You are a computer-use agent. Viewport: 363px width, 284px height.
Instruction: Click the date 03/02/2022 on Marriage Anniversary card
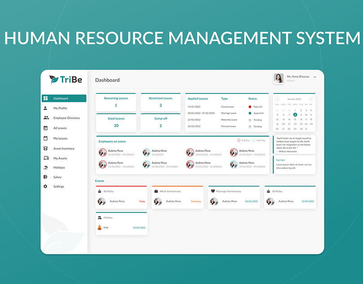252,201
